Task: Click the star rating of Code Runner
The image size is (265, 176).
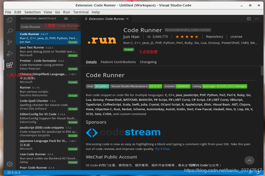Action: point(187,37)
